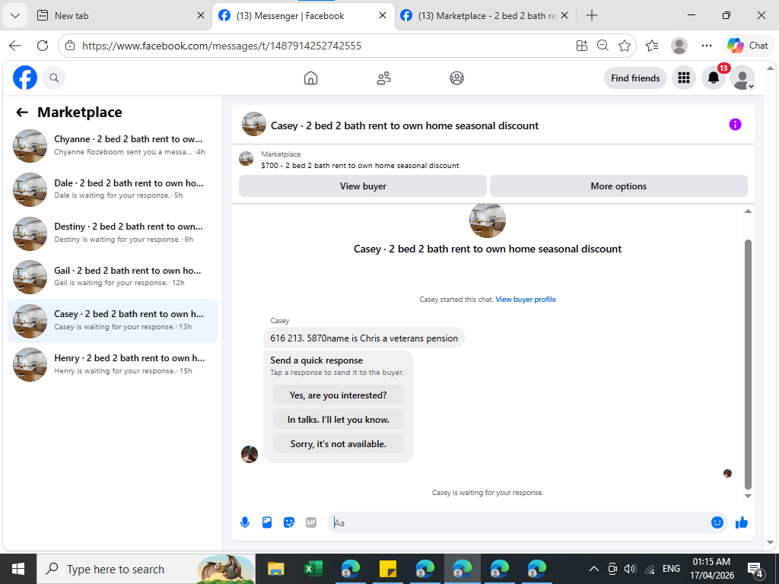
Task: Send quick response 'Yes, are you interested?'
Action: click(x=339, y=395)
